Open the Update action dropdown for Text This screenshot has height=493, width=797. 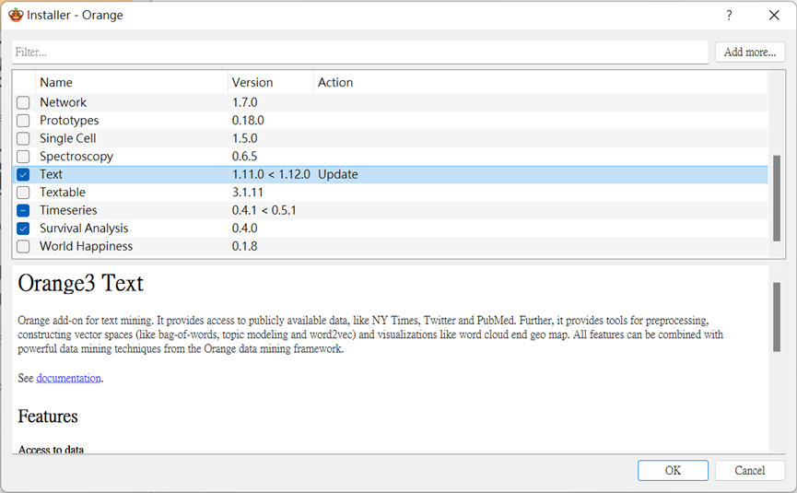[x=338, y=174]
